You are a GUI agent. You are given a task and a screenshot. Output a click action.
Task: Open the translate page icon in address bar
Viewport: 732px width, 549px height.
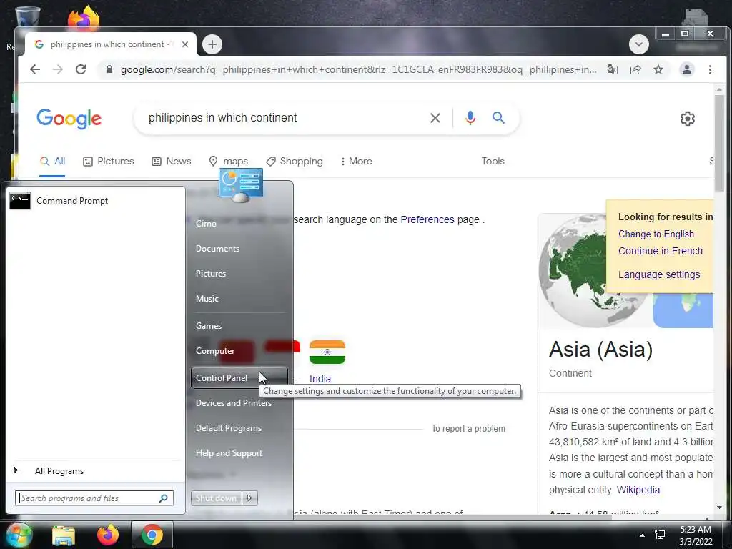612,69
